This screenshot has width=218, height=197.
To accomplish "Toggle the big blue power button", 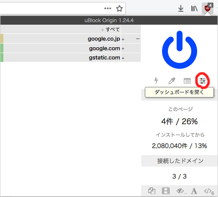I will 180,50.
